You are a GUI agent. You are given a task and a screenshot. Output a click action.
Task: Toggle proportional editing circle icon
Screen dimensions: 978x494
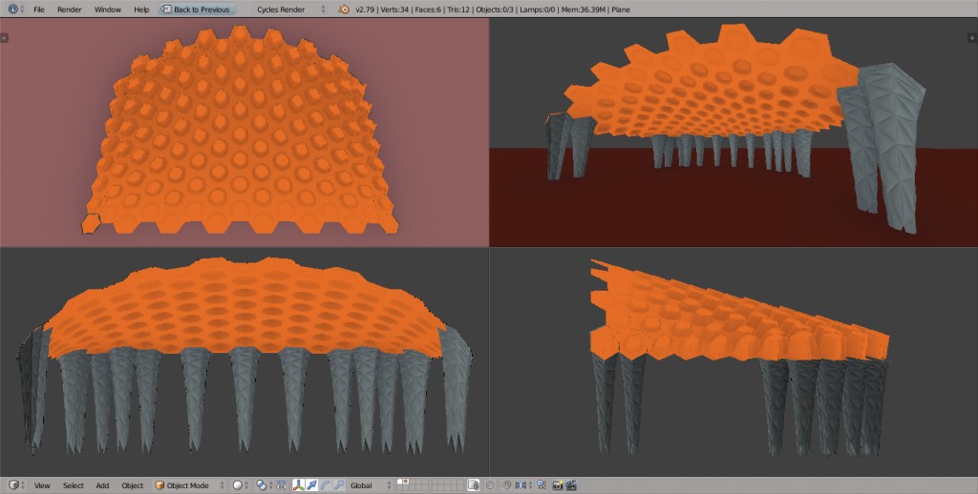point(491,485)
